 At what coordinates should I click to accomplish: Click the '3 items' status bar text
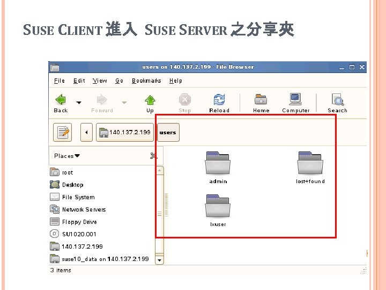(x=61, y=270)
